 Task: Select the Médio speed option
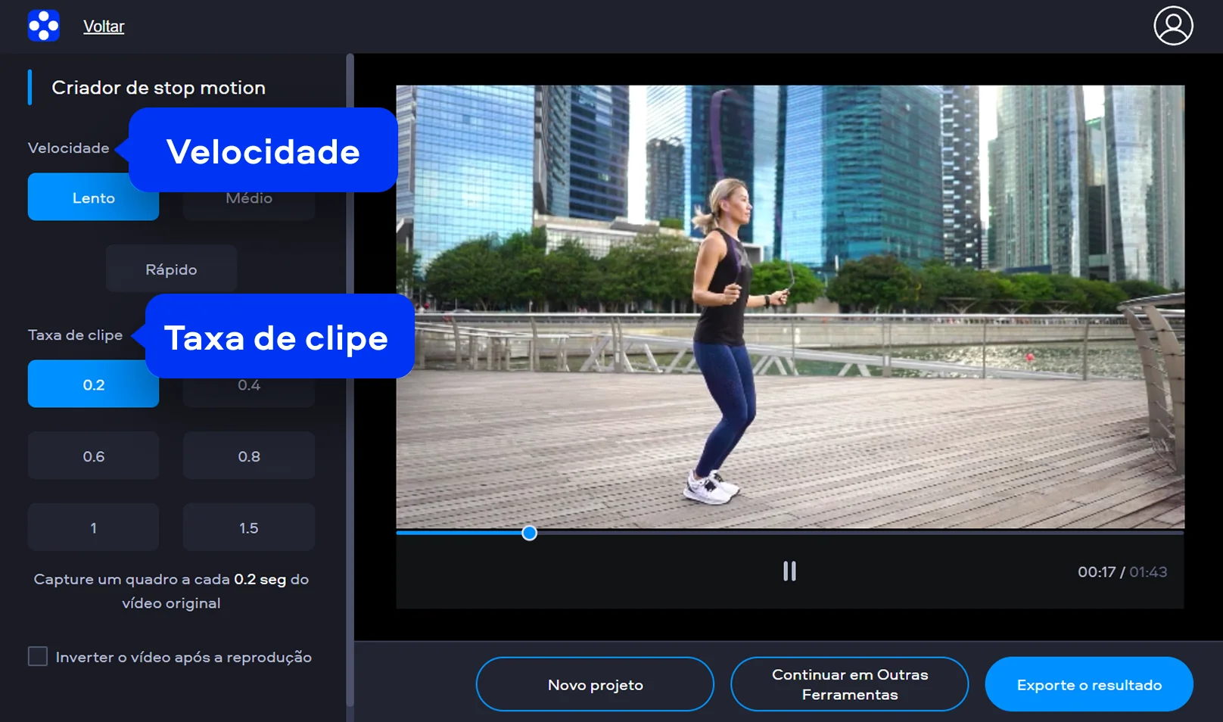coord(249,198)
